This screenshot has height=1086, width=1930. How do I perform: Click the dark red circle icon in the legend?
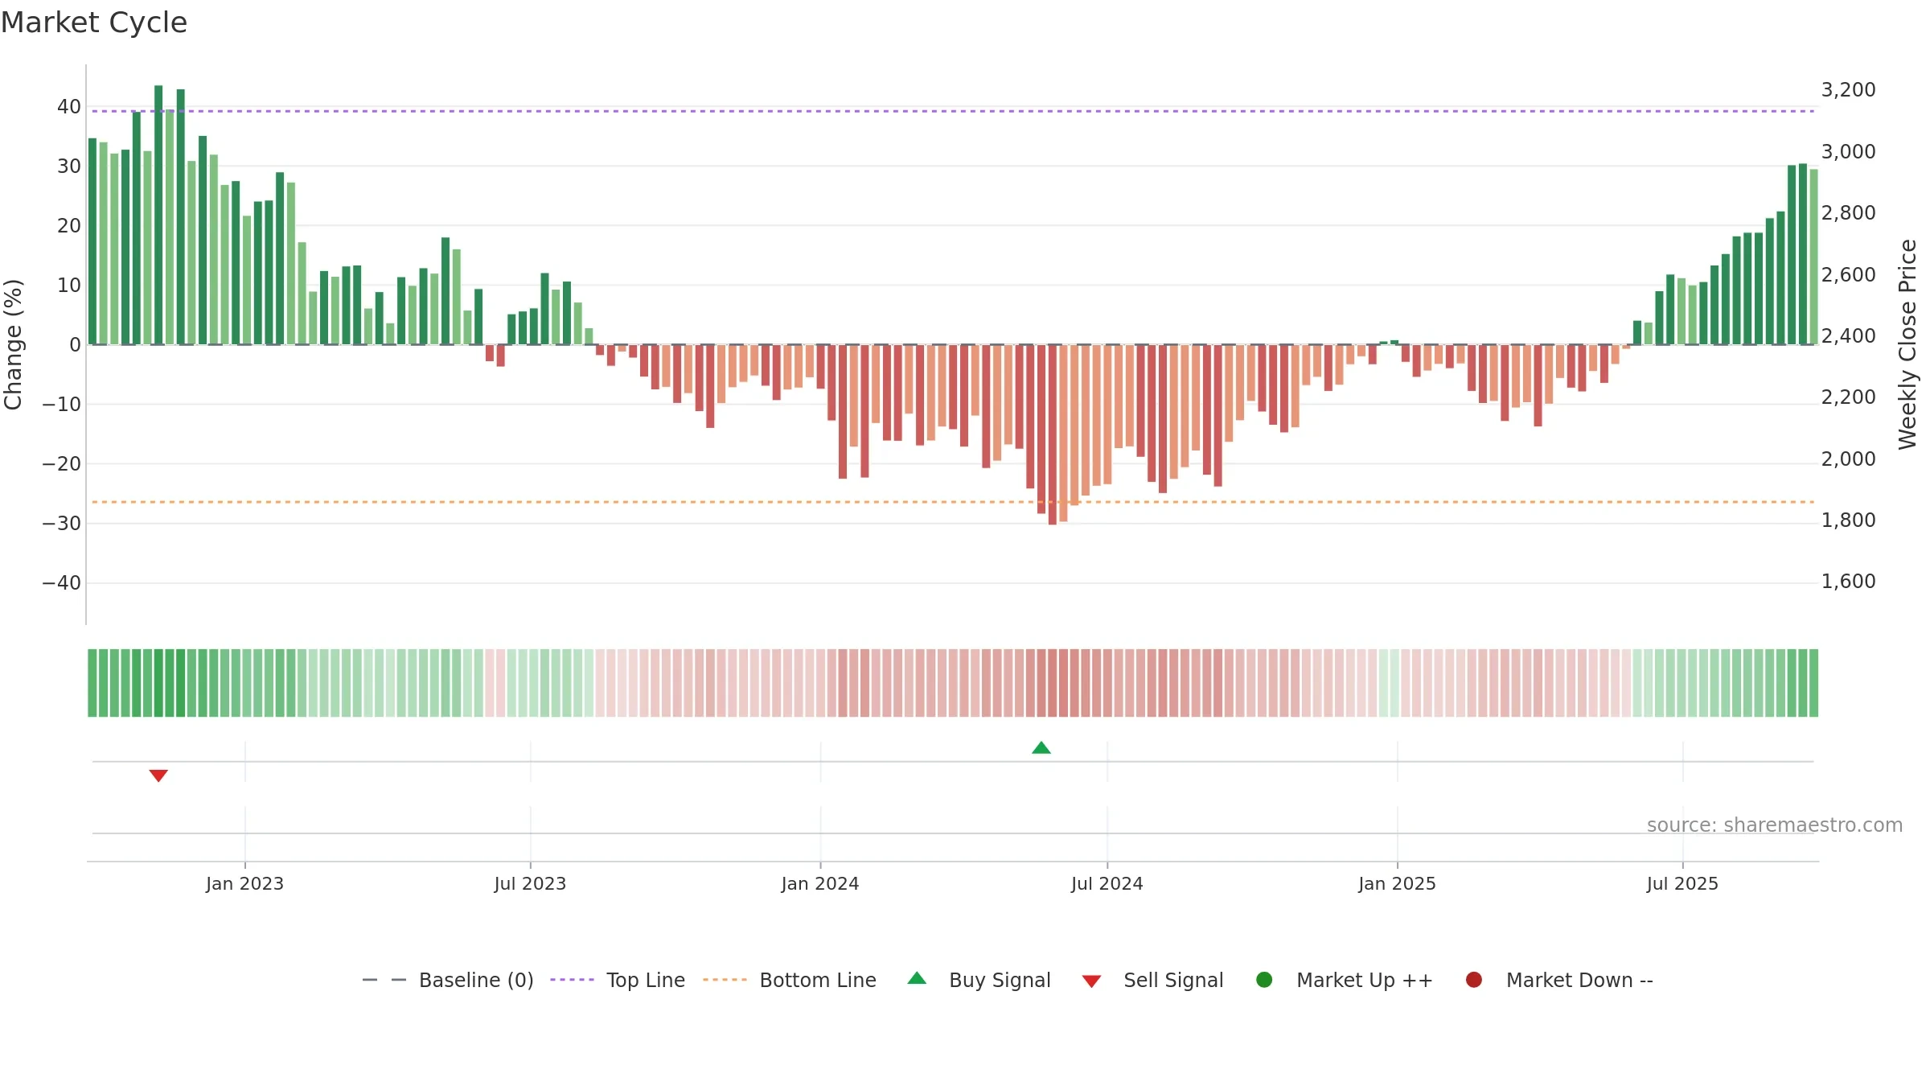click(x=1474, y=980)
